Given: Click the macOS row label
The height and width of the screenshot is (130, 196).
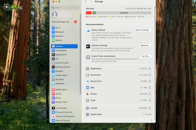Looking at the screenshot, I should click(x=94, y=108).
